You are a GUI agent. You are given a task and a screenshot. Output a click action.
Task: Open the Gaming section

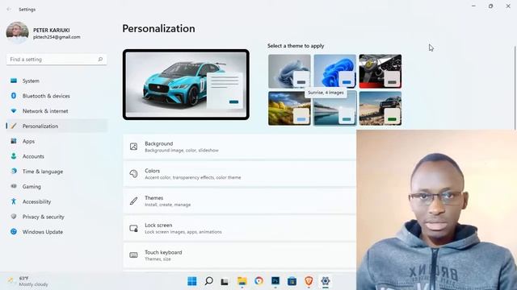click(x=57, y=186)
